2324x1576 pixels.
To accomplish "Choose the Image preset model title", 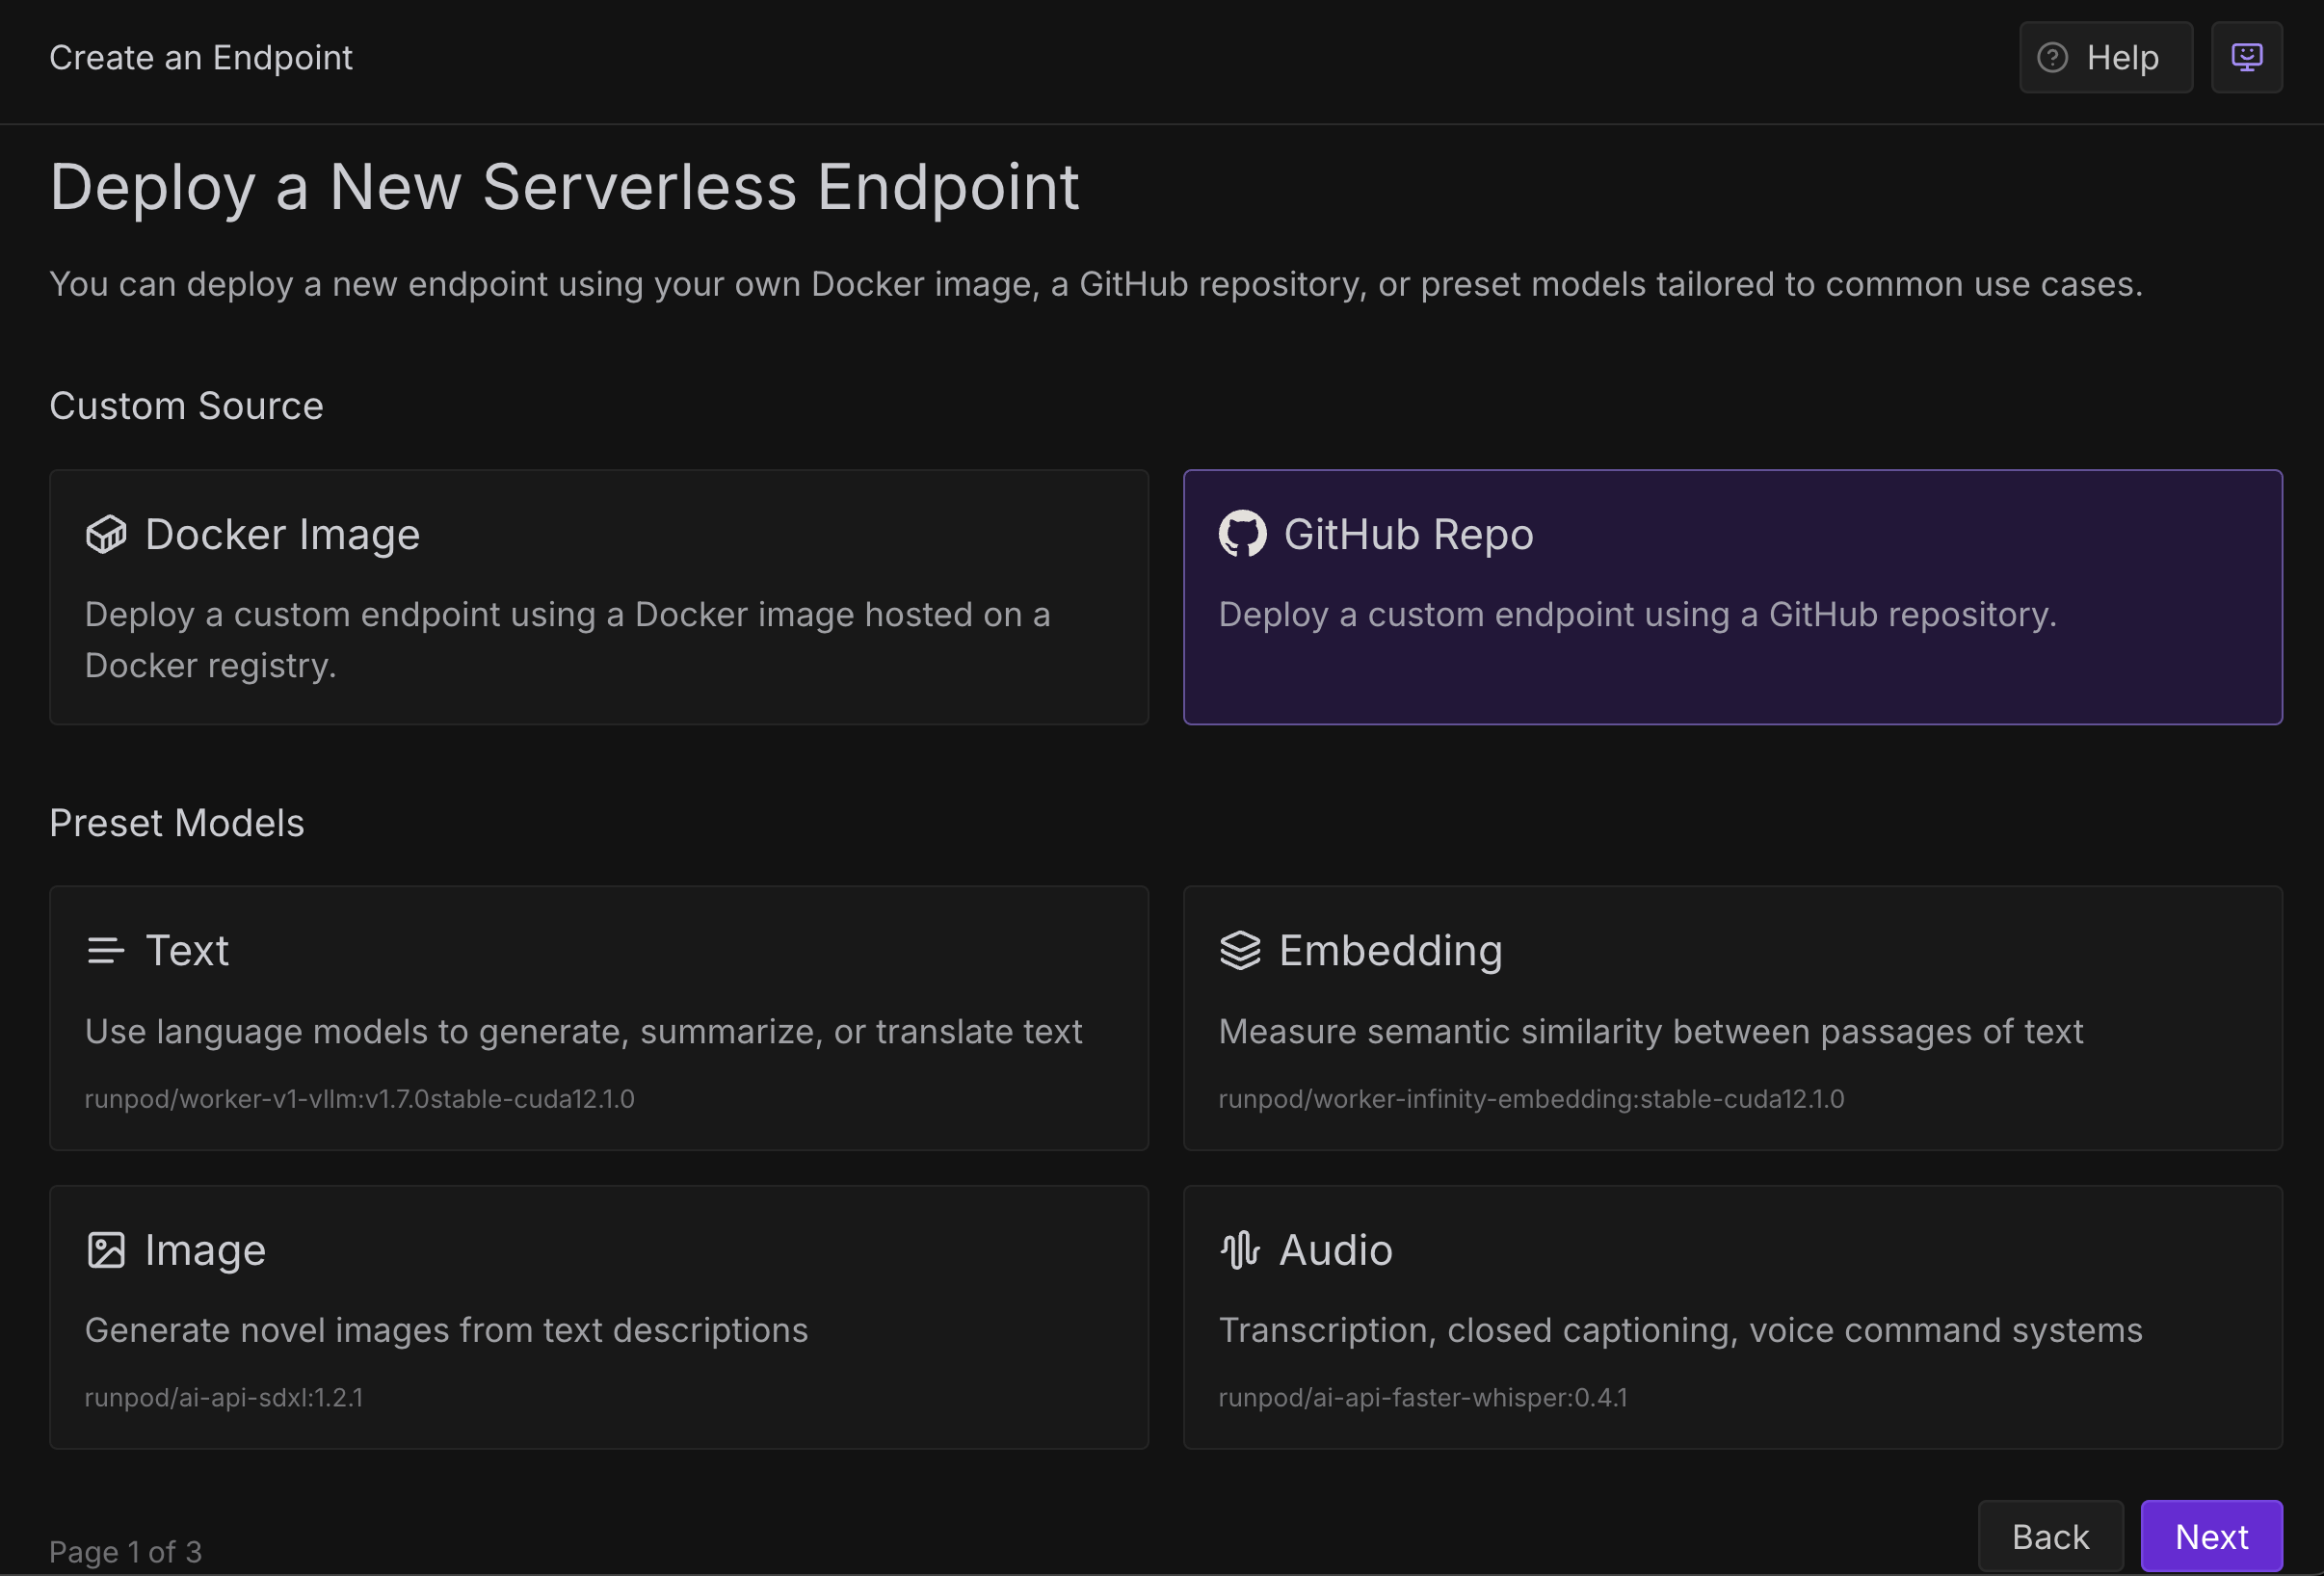I will tap(205, 1250).
